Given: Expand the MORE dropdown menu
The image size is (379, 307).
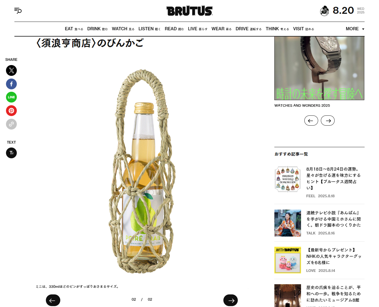Looking at the screenshot, I should [x=355, y=29].
